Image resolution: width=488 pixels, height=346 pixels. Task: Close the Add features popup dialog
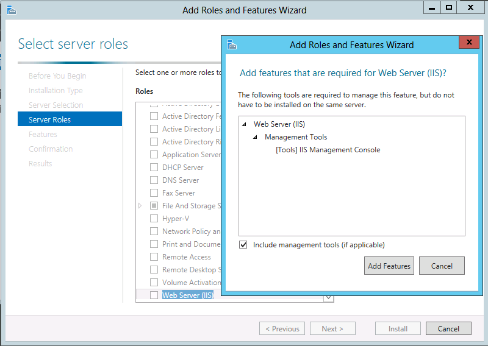point(469,42)
